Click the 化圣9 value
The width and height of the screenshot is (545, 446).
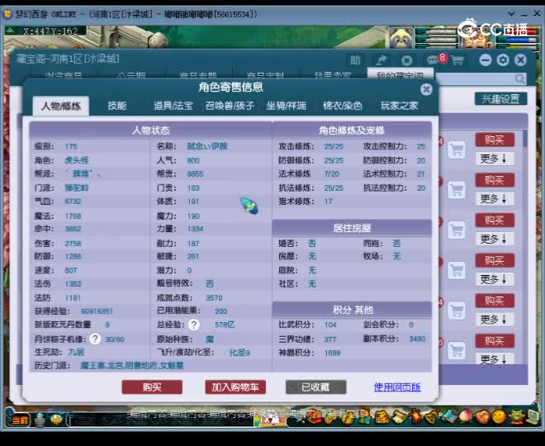click(x=239, y=353)
